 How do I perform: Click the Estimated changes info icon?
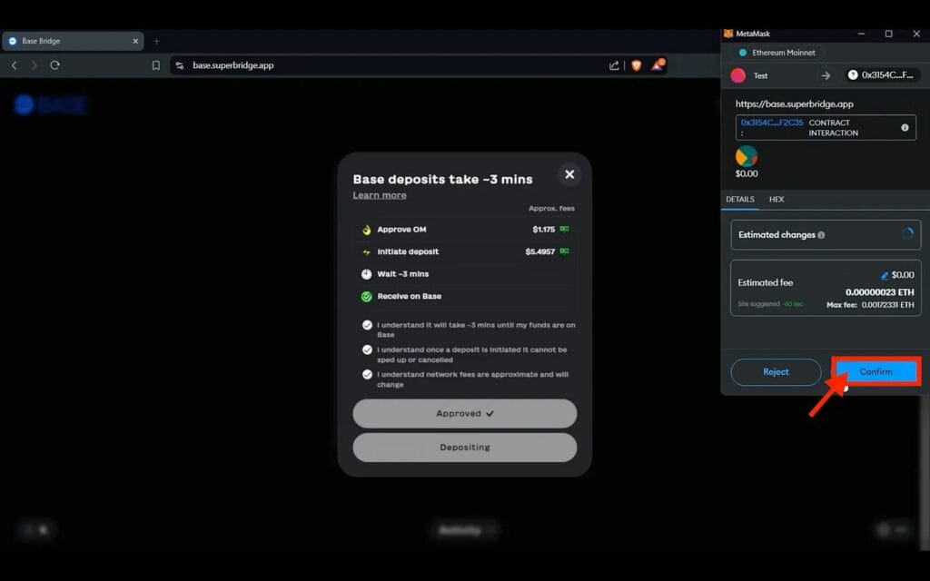tap(821, 235)
